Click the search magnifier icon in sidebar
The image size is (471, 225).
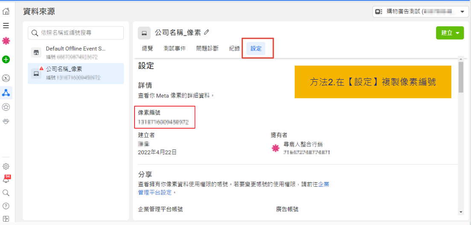click(6, 193)
